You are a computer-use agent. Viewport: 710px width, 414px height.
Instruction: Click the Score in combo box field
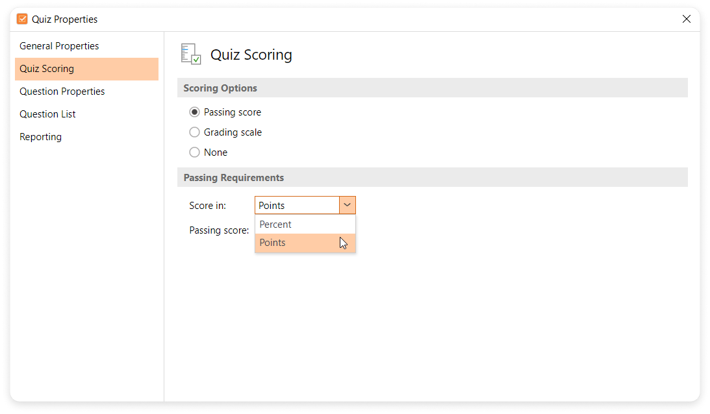[297, 205]
